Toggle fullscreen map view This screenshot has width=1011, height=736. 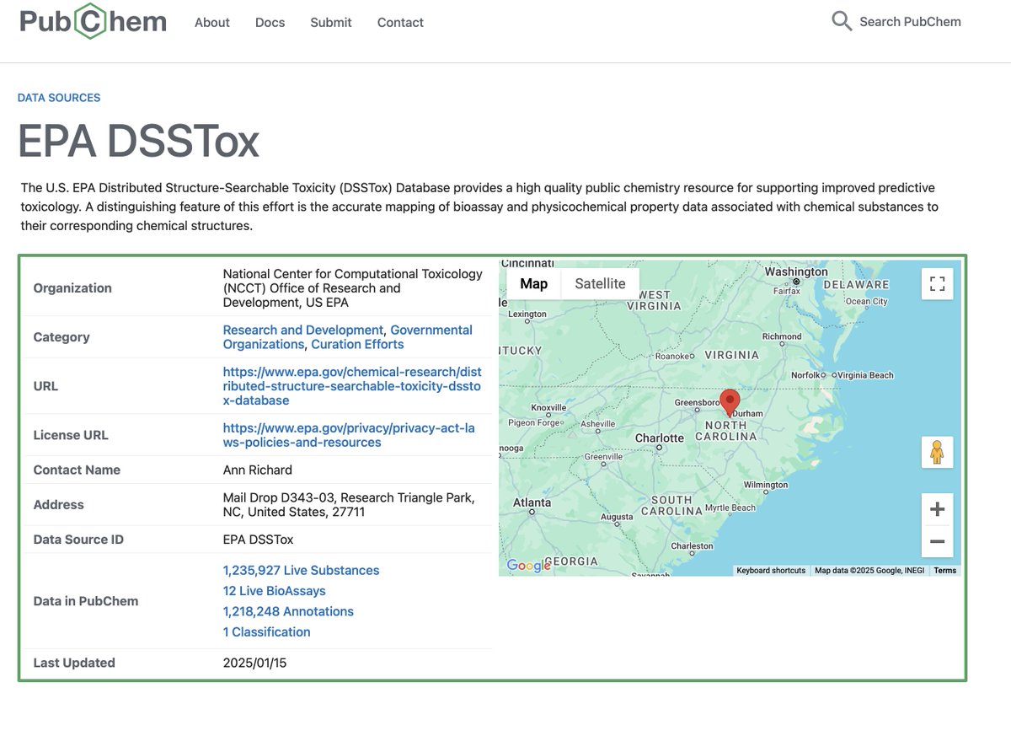coord(937,283)
